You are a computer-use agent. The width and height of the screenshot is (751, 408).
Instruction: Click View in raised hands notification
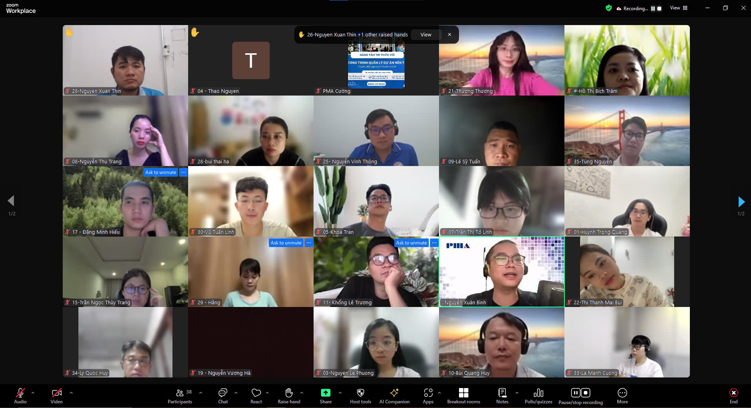[x=426, y=34]
